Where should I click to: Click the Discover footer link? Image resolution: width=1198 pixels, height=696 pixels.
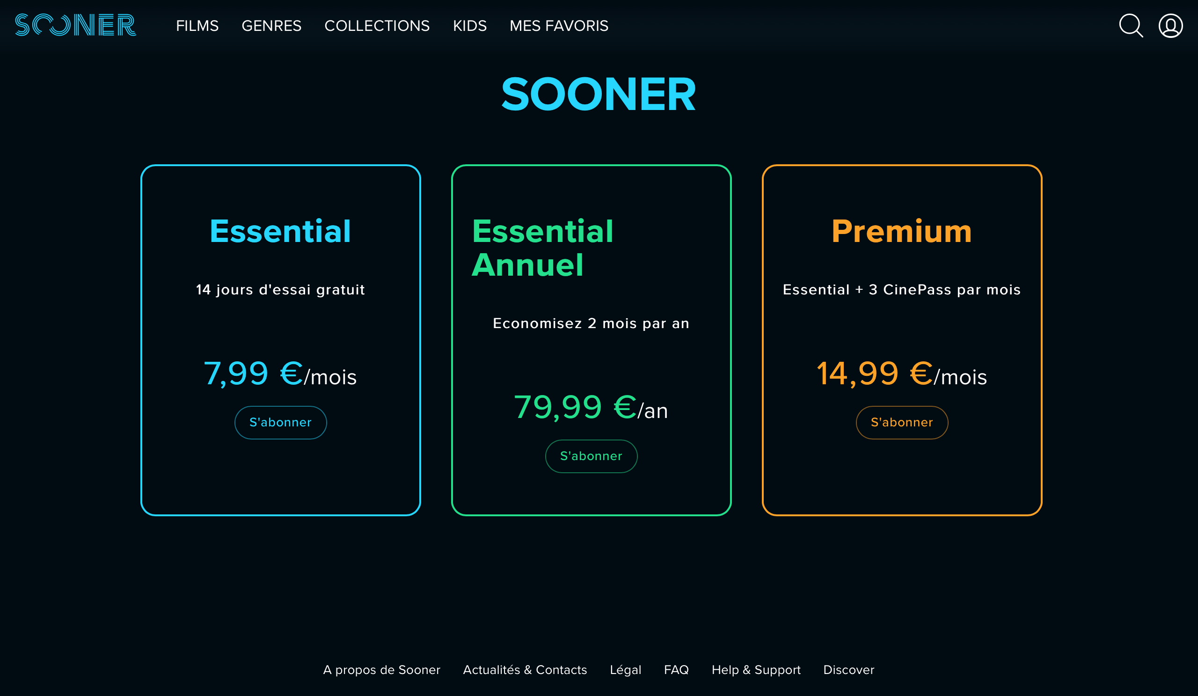[x=848, y=669]
